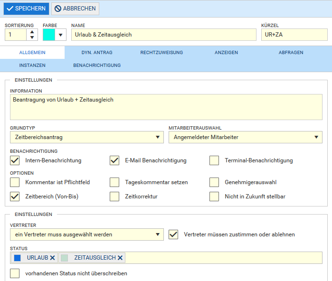Focus the Sortierung number field
The image size is (332, 281).
pos(16,35)
